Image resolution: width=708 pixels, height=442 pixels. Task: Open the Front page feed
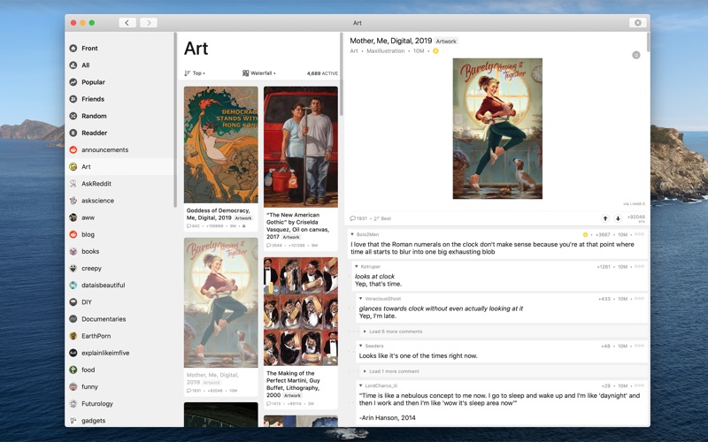(89, 49)
